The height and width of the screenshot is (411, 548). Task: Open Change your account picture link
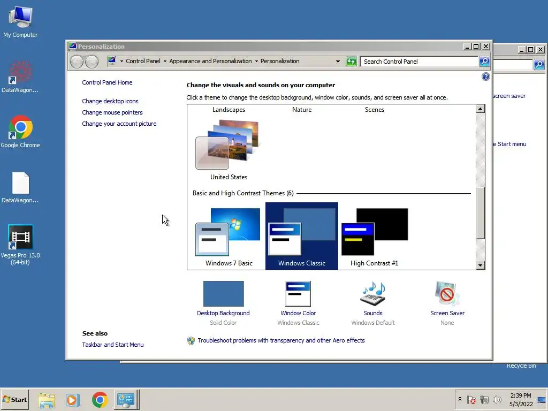[119, 124]
